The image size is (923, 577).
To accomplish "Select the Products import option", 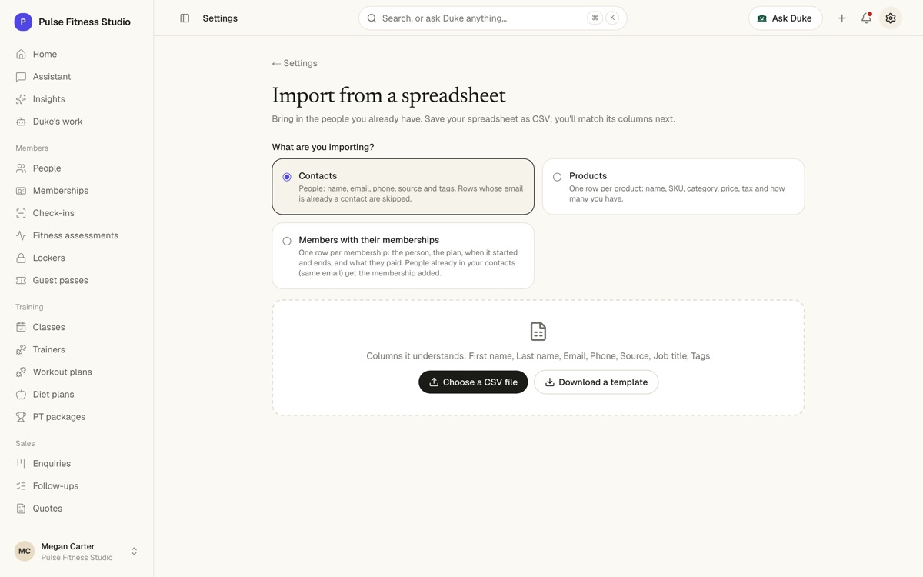I will coord(673,187).
